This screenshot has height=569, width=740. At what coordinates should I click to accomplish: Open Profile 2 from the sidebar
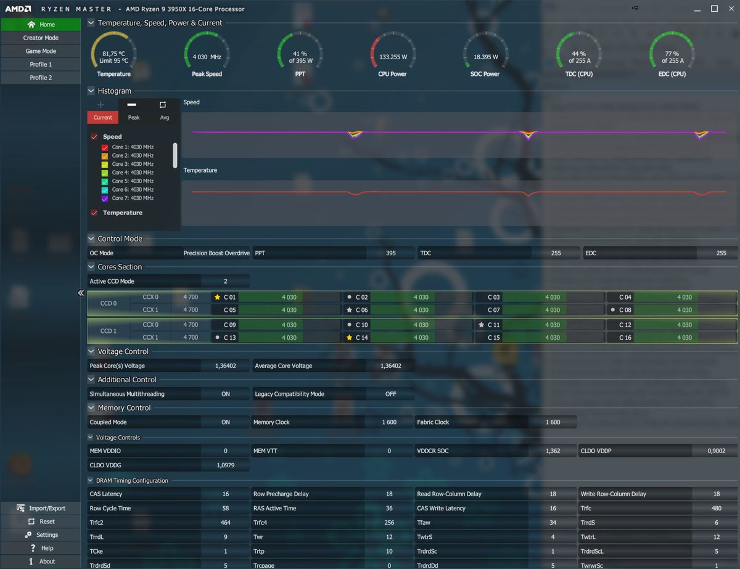click(x=41, y=78)
